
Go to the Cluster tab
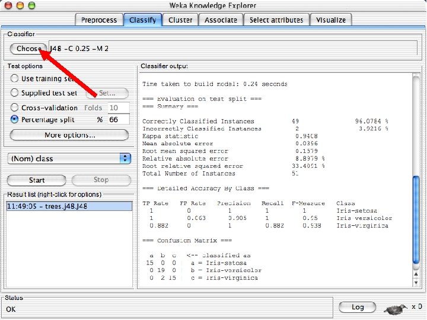tap(180, 20)
